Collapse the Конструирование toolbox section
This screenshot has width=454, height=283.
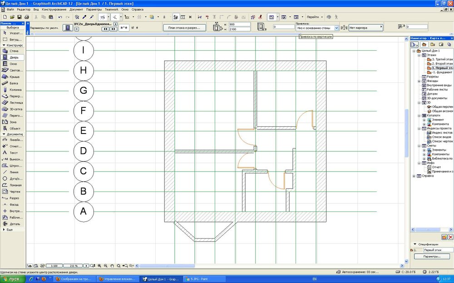[x=4, y=45]
